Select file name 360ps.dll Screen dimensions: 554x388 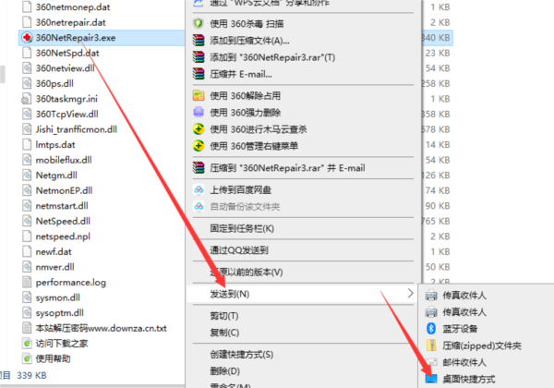point(54,83)
